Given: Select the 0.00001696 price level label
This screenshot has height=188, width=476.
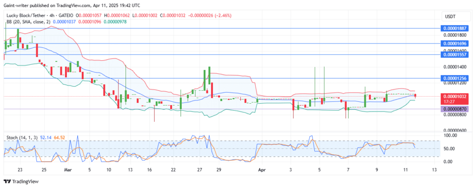Looking at the screenshot, I should [454, 44].
